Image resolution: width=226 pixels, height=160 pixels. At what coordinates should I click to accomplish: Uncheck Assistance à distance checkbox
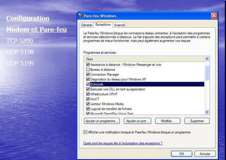pos(88,65)
